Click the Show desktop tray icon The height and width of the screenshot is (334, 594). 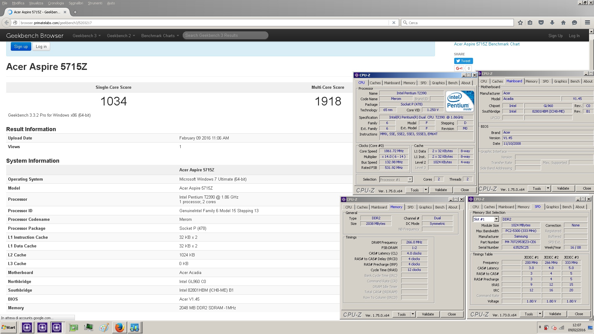pos(591,327)
